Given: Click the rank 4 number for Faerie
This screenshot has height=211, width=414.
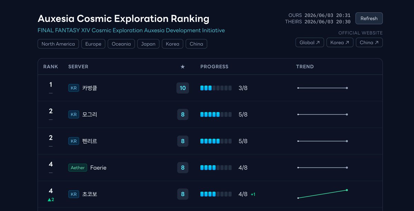Looking at the screenshot, I should pos(51,164).
